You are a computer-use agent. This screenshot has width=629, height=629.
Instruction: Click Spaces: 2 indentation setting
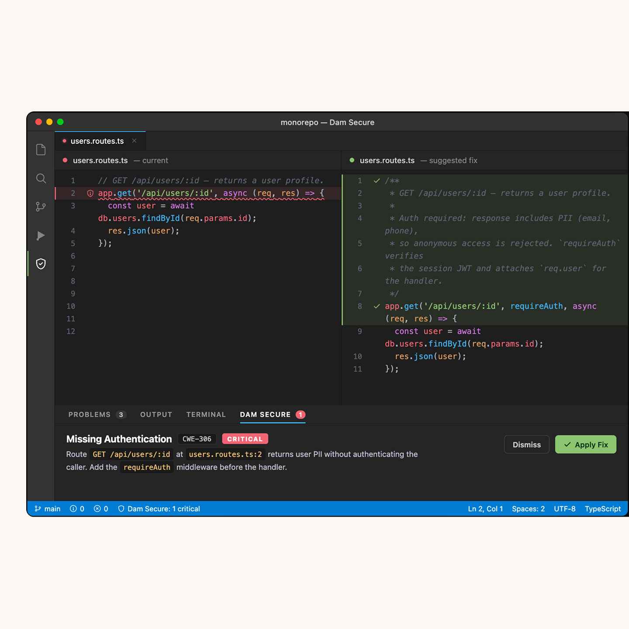point(528,509)
